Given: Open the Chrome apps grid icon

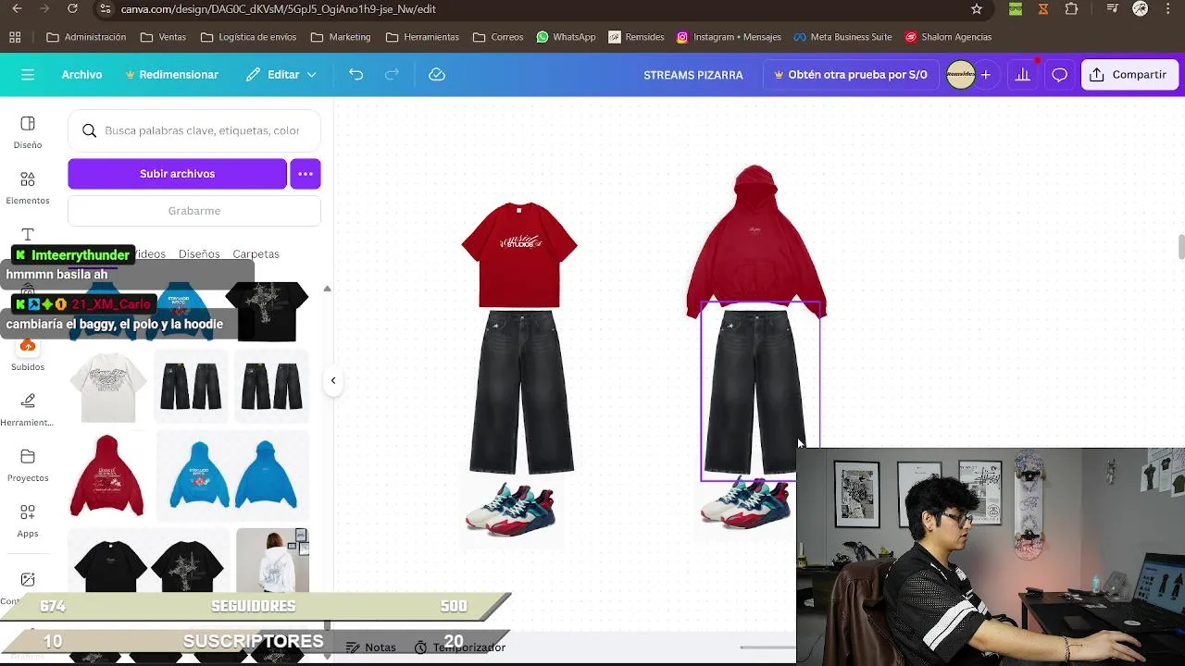Looking at the screenshot, I should point(15,37).
